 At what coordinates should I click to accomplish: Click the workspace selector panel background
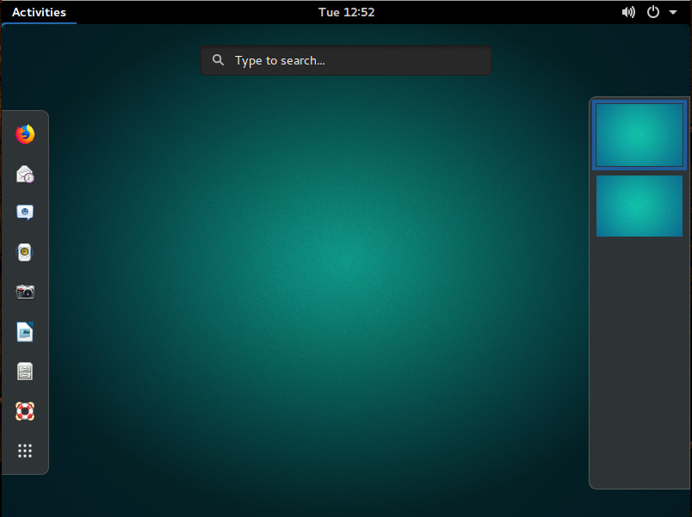pyautogui.click(x=639, y=361)
